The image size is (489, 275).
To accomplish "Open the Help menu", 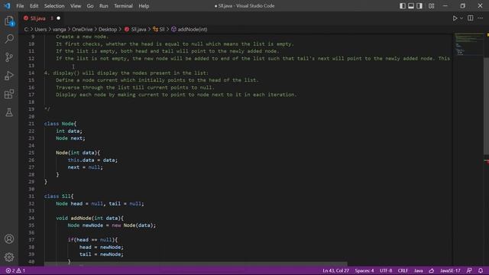I will (144, 6).
